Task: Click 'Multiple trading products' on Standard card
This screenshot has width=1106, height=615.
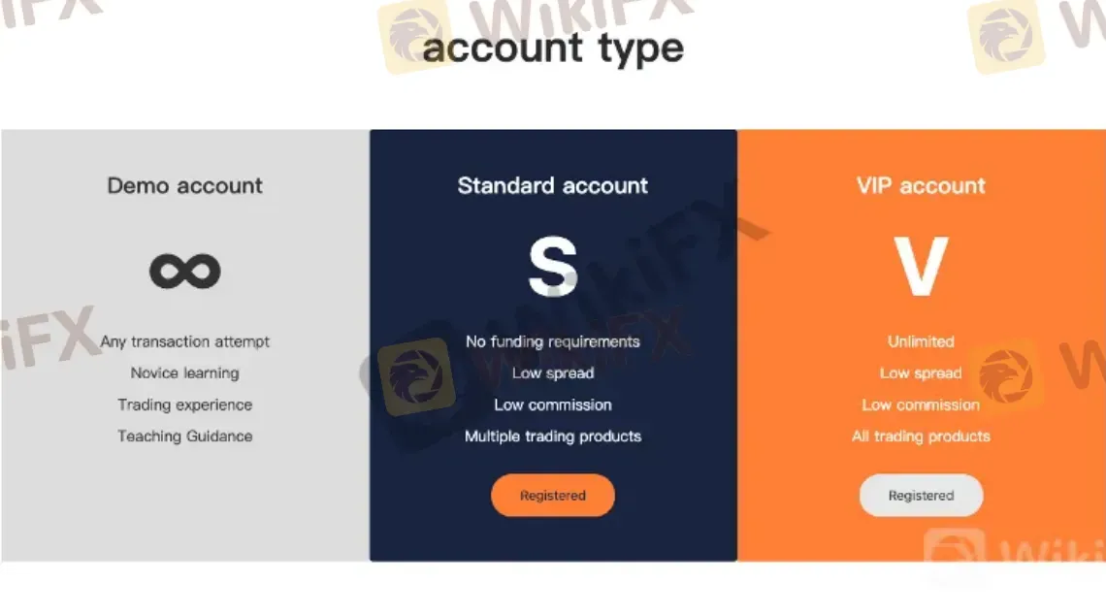Action: pos(552,437)
